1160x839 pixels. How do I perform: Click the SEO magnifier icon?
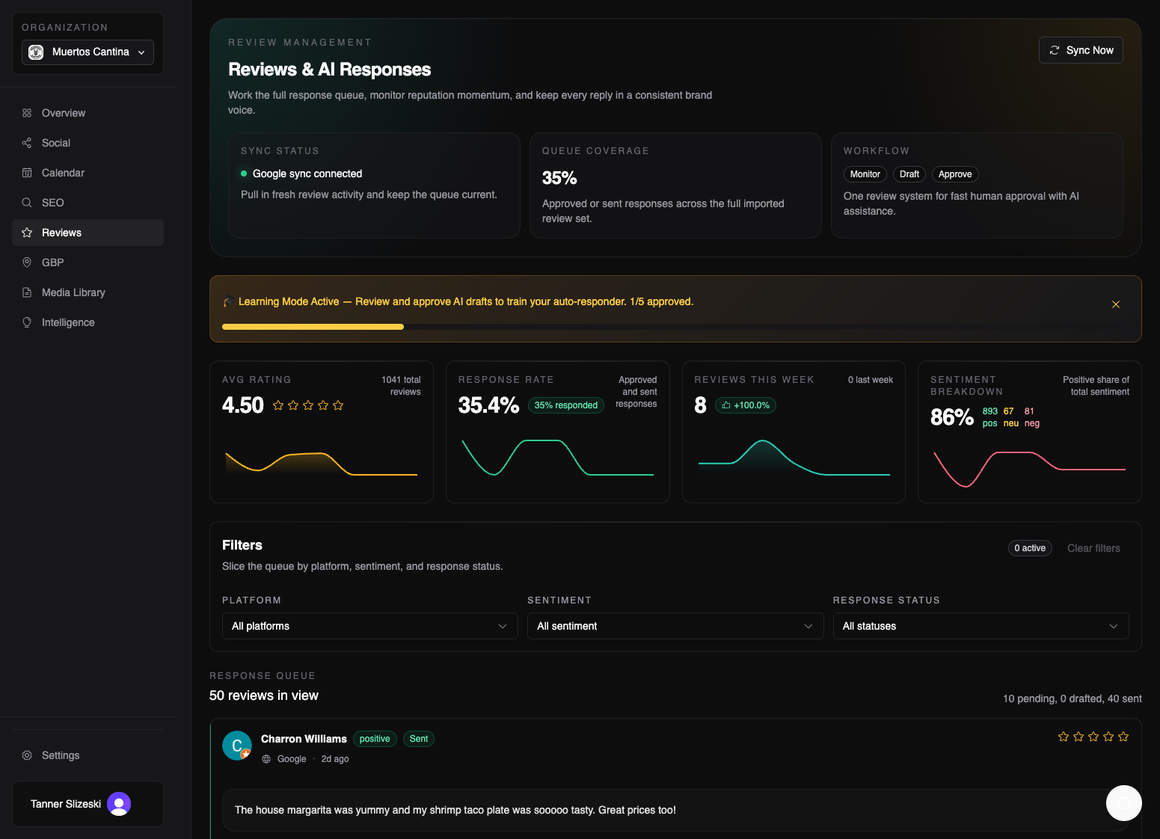coord(27,202)
